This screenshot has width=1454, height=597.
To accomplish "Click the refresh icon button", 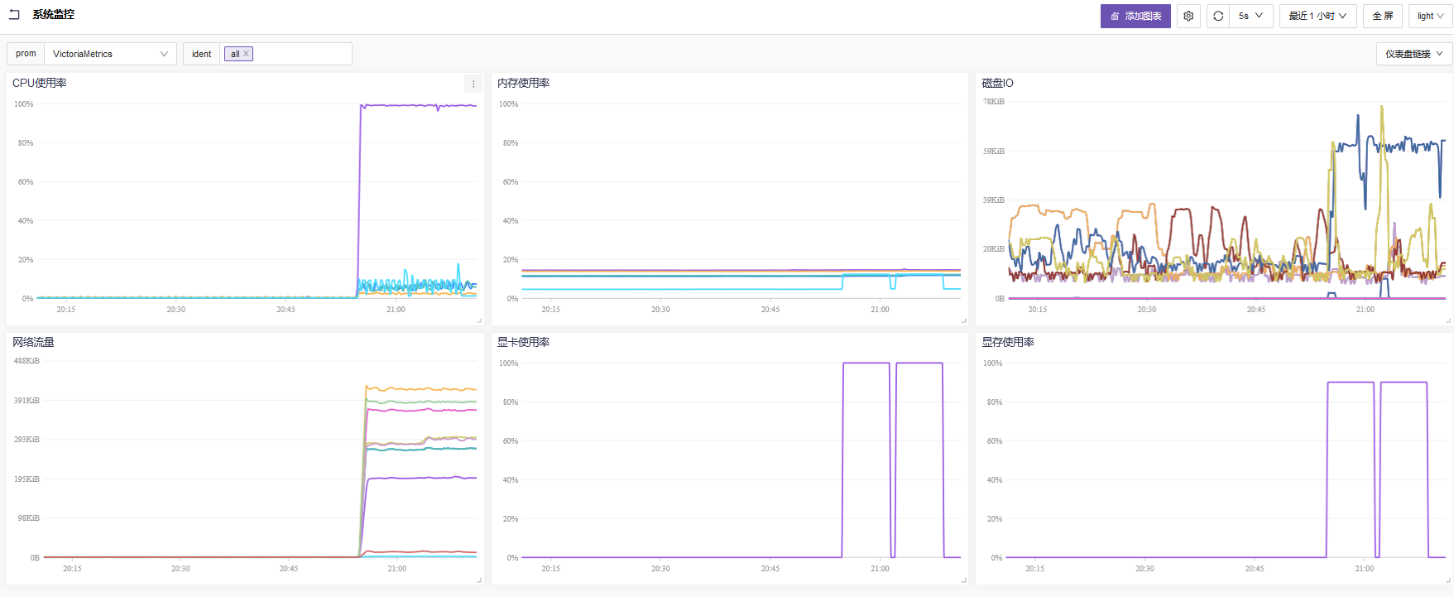I will (1218, 16).
